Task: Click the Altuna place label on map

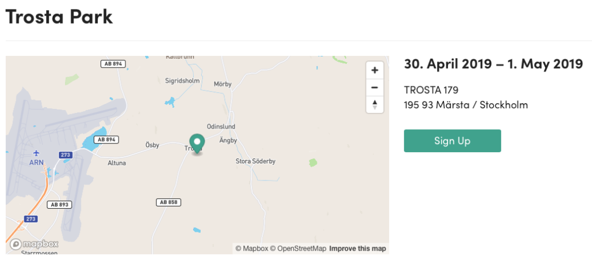Action: point(117,164)
